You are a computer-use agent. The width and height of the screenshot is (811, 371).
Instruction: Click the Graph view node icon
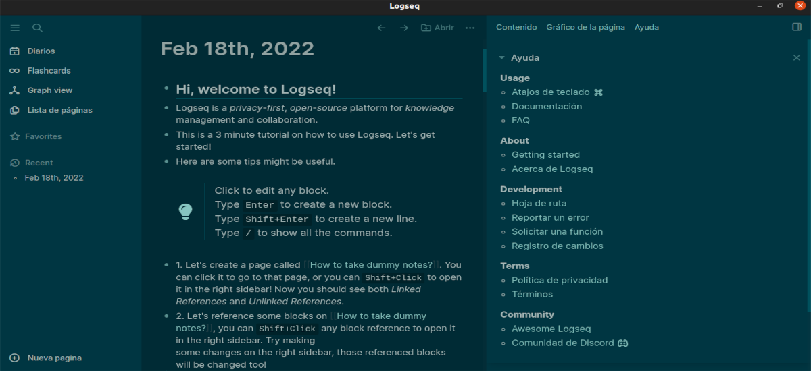[15, 90]
